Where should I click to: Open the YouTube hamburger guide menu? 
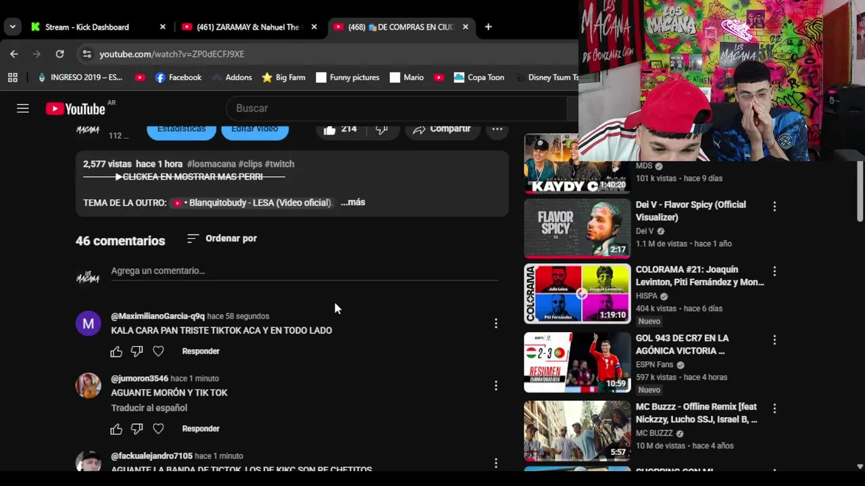(x=23, y=108)
